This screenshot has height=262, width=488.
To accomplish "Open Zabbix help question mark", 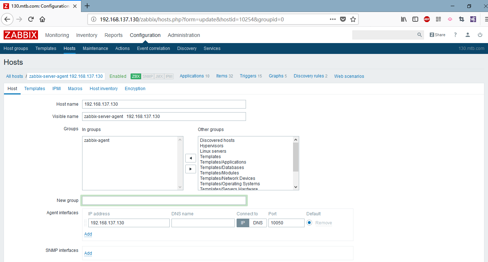I will point(455,35).
